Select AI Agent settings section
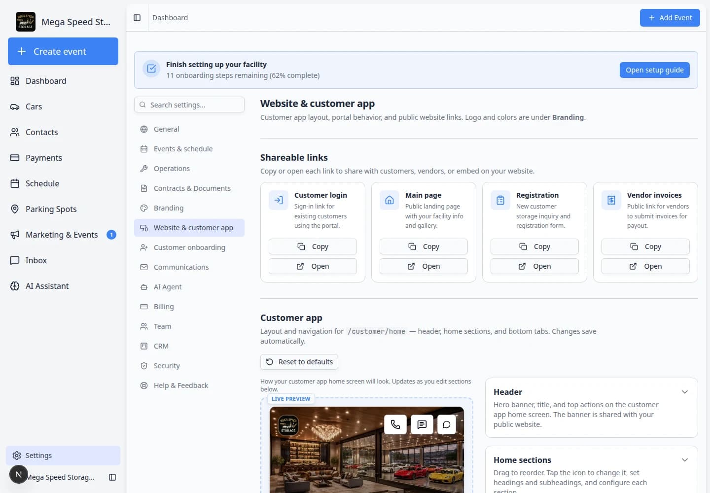The image size is (710, 493). coord(189,287)
